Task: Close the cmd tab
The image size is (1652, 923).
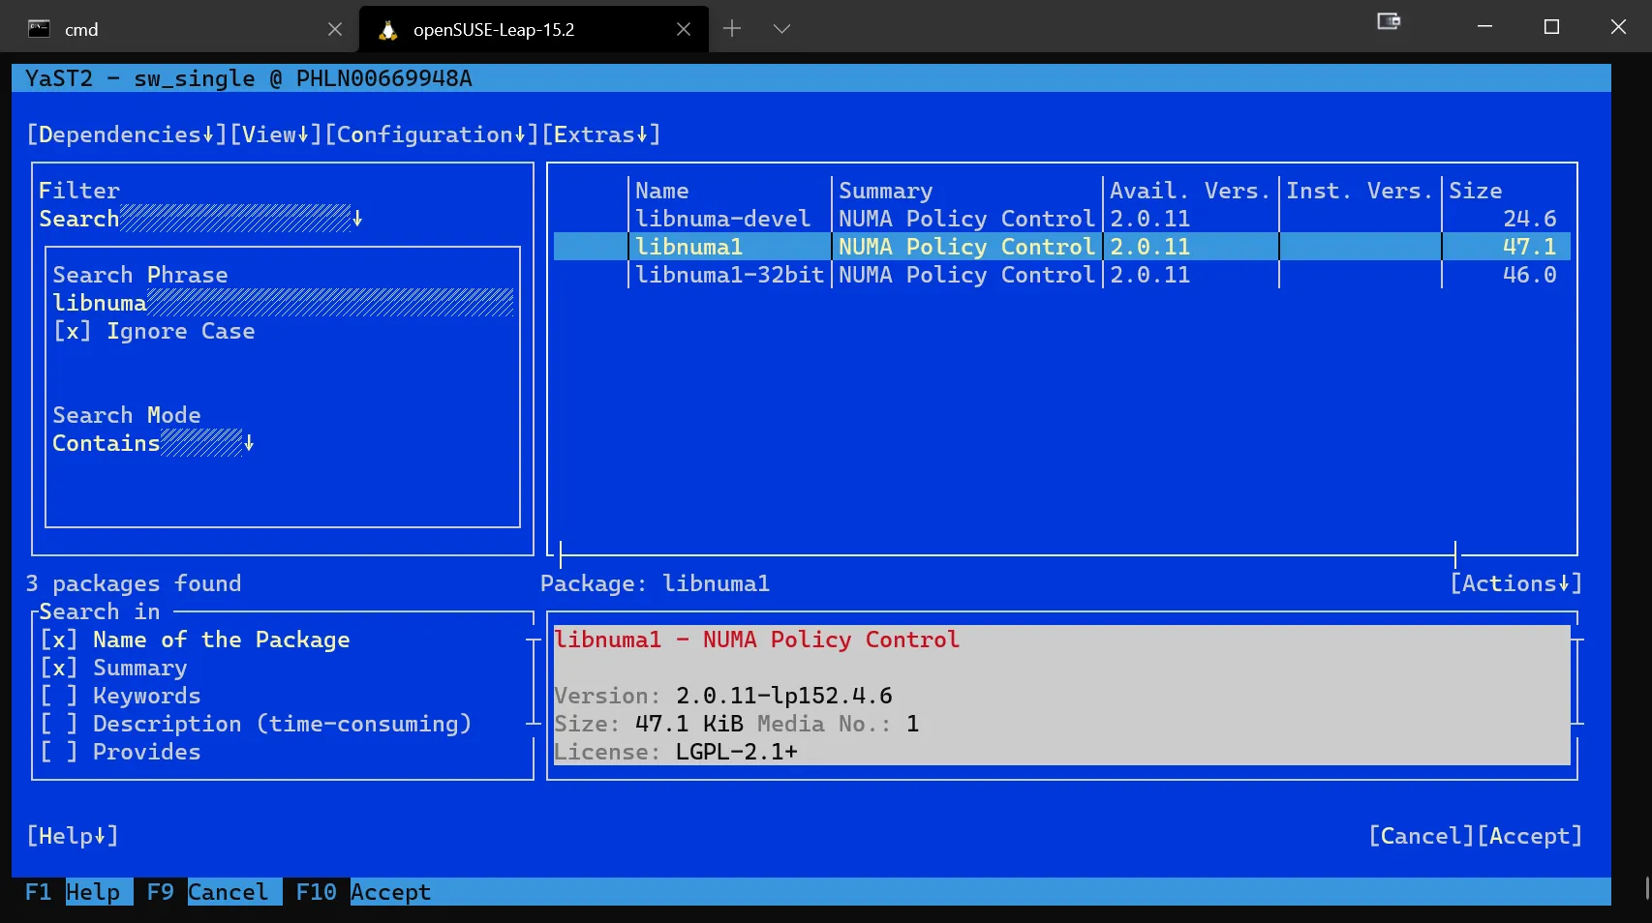Action: [335, 29]
